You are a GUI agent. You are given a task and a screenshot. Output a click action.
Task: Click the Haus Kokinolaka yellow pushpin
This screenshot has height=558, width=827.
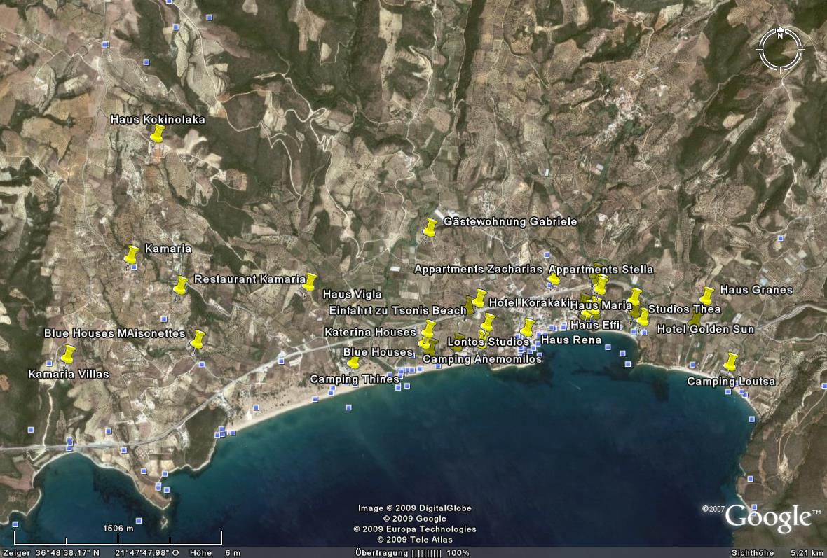pyautogui.click(x=158, y=134)
